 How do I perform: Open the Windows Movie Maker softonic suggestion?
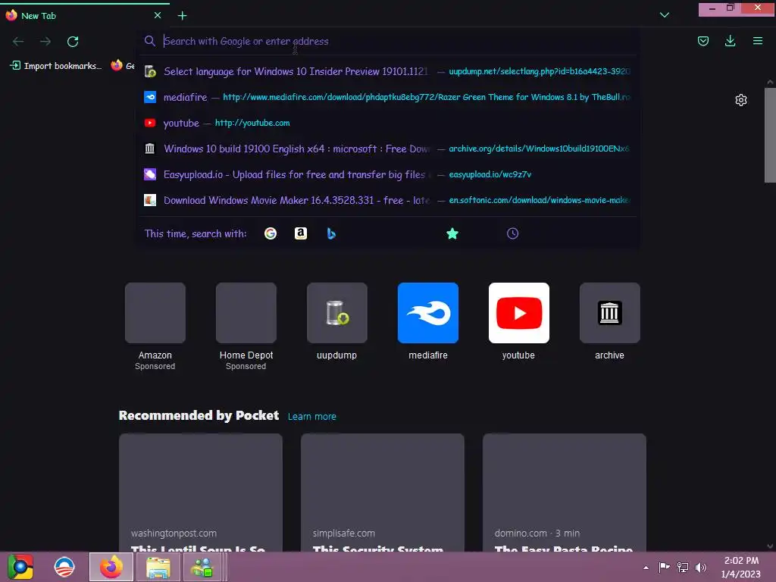[x=387, y=200]
